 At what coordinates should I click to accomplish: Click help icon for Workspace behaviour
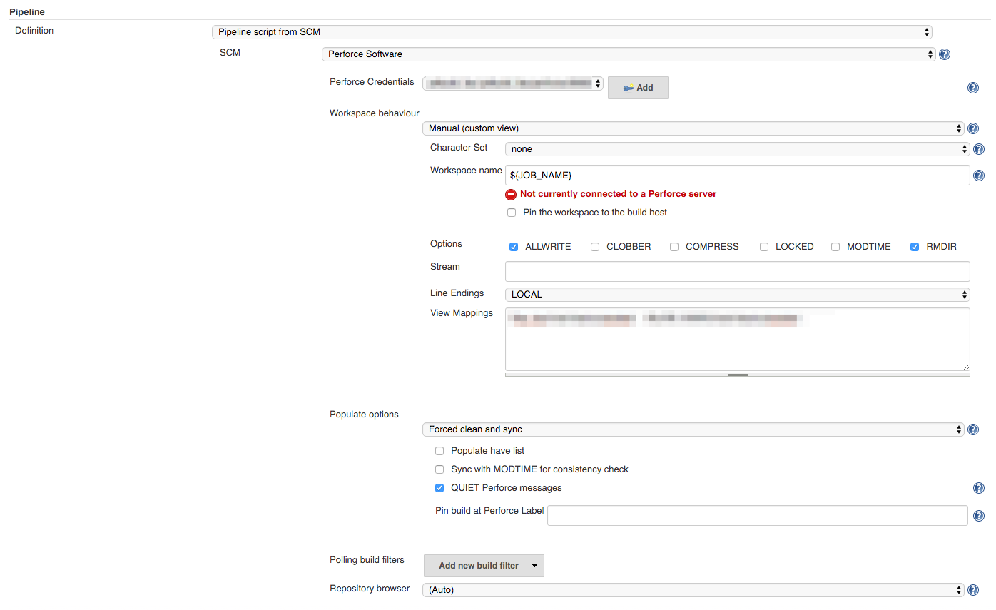973,129
